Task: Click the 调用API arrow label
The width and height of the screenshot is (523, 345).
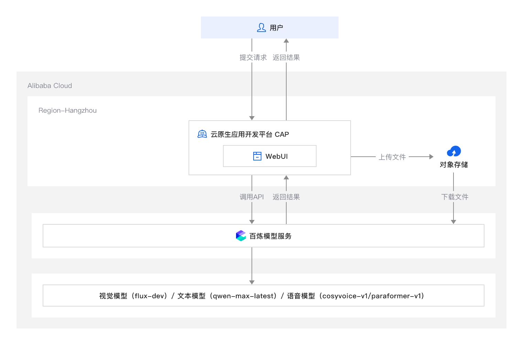Action: coord(252,197)
